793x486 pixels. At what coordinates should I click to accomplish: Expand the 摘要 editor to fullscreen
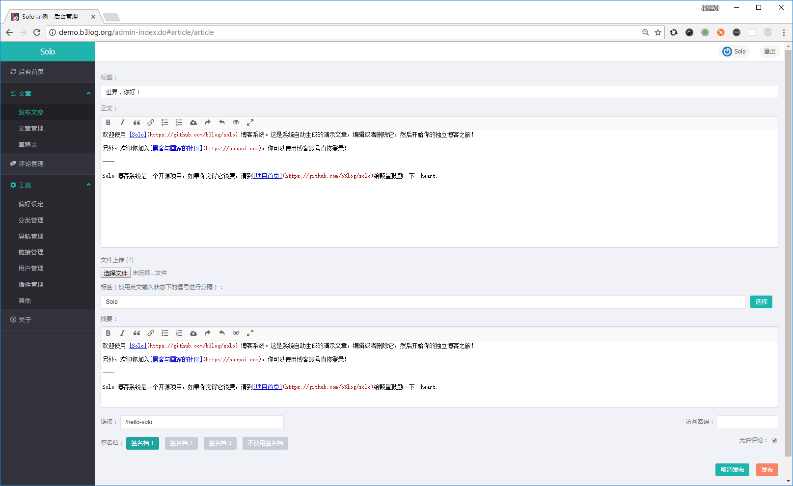250,333
